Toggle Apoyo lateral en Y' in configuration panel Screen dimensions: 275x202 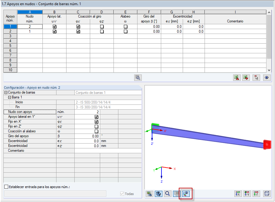[97, 117]
